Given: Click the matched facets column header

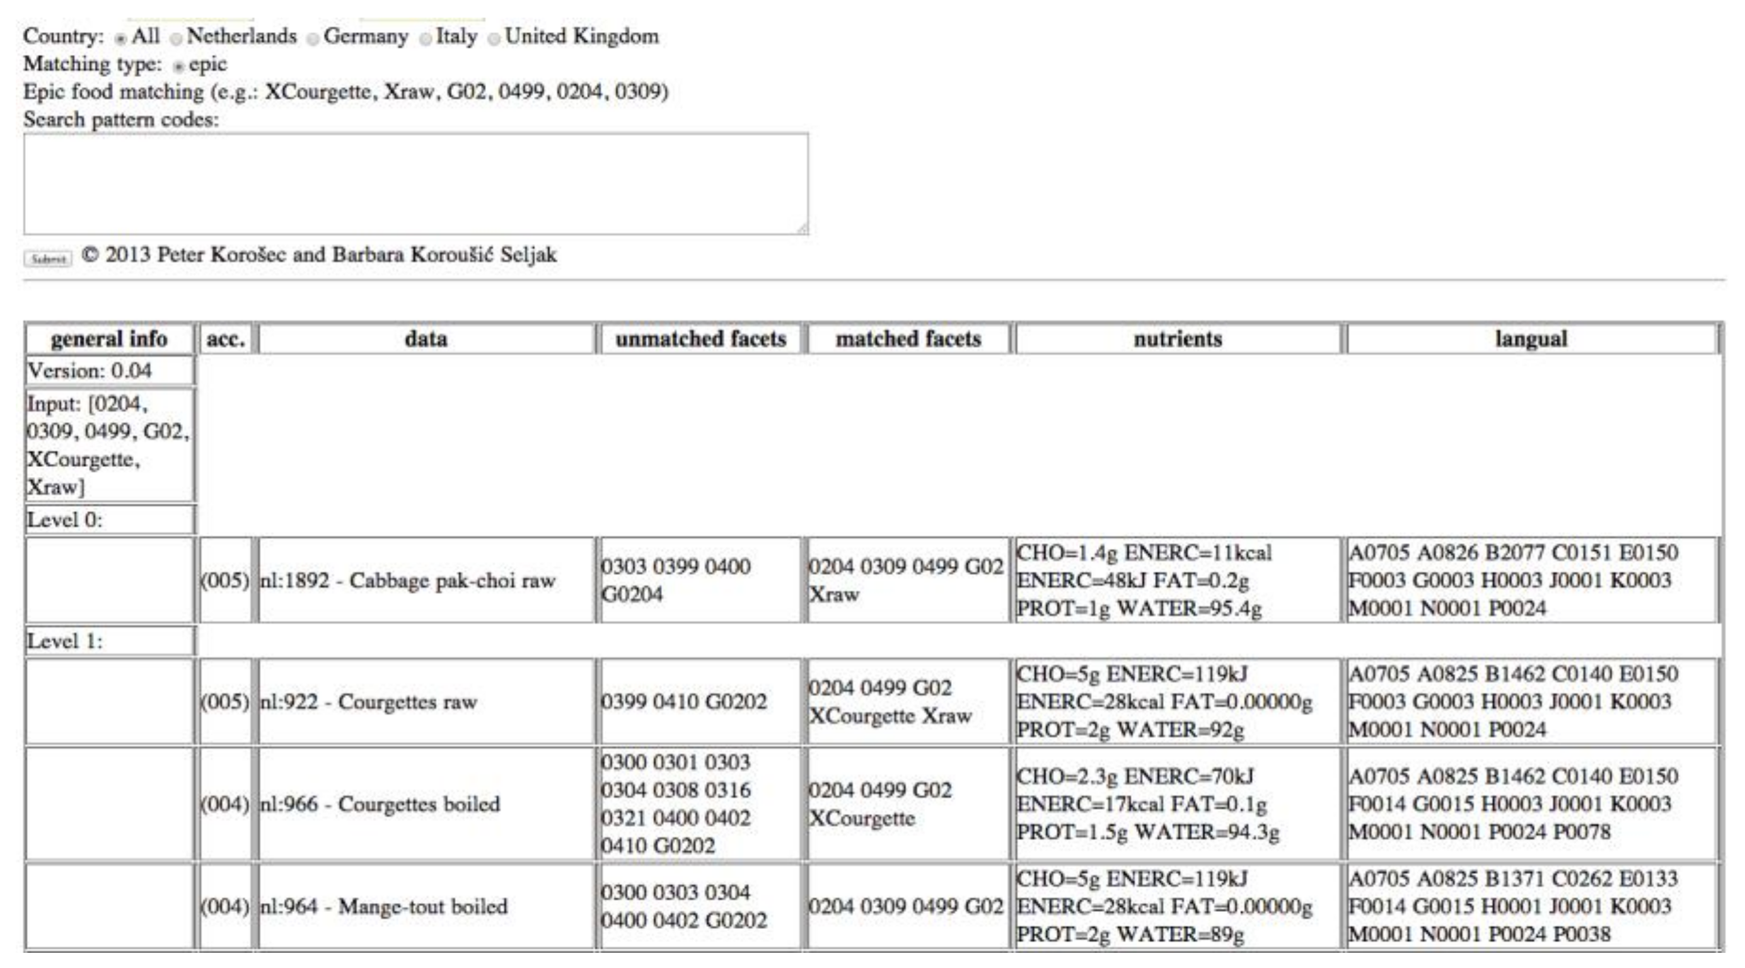Looking at the screenshot, I should pyautogui.click(x=908, y=338).
